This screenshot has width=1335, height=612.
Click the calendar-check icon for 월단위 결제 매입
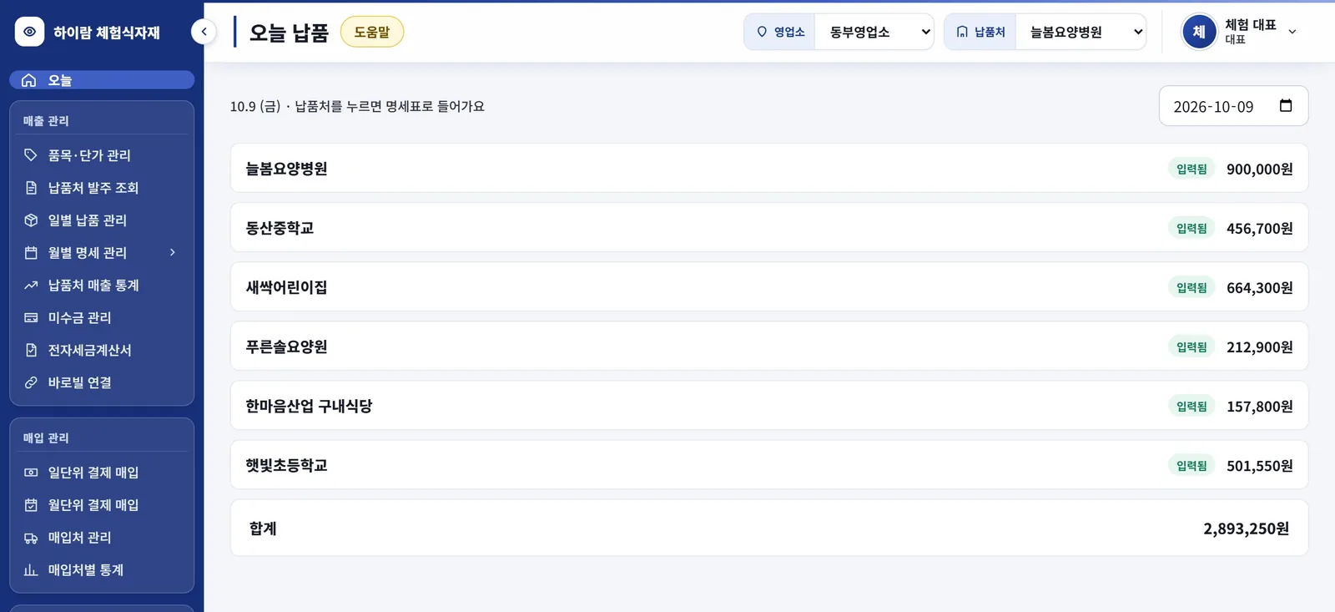pyautogui.click(x=31, y=505)
